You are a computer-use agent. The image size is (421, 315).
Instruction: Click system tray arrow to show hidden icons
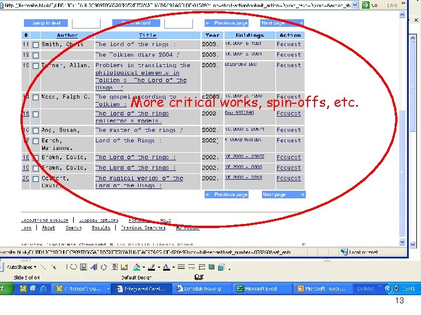388,289
